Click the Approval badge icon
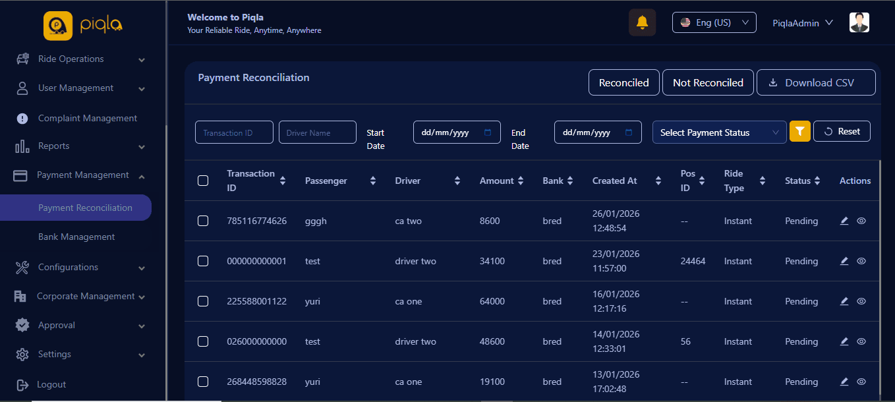The image size is (895, 402). pos(22,325)
